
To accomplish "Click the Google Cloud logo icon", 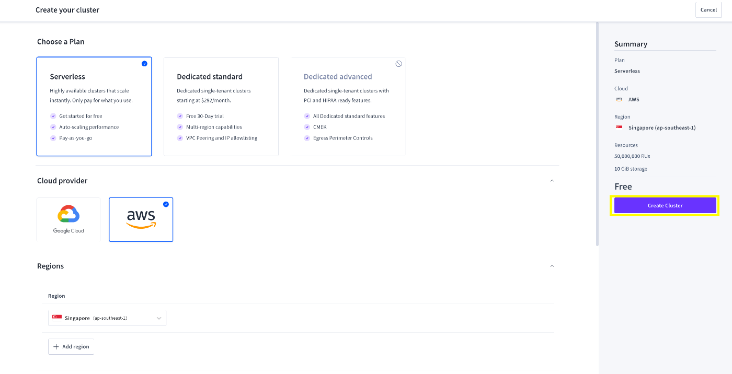I will point(68,214).
